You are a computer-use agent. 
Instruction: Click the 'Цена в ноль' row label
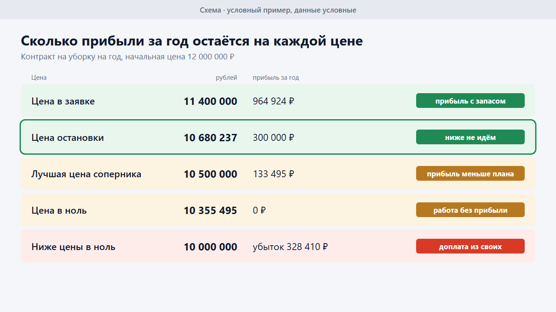(x=59, y=211)
